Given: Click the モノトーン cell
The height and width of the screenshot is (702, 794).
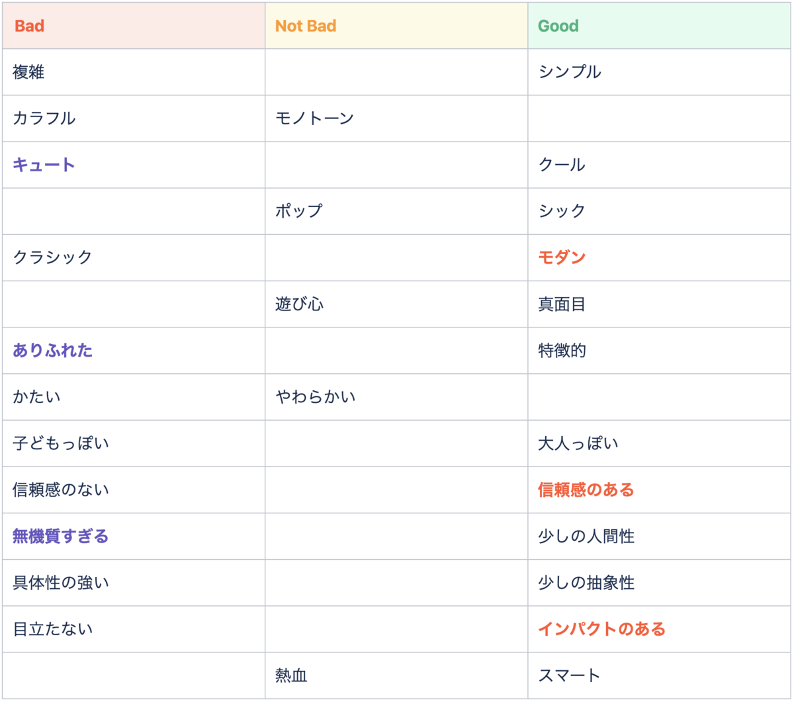Looking at the screenshot, I should pos(396,118).
